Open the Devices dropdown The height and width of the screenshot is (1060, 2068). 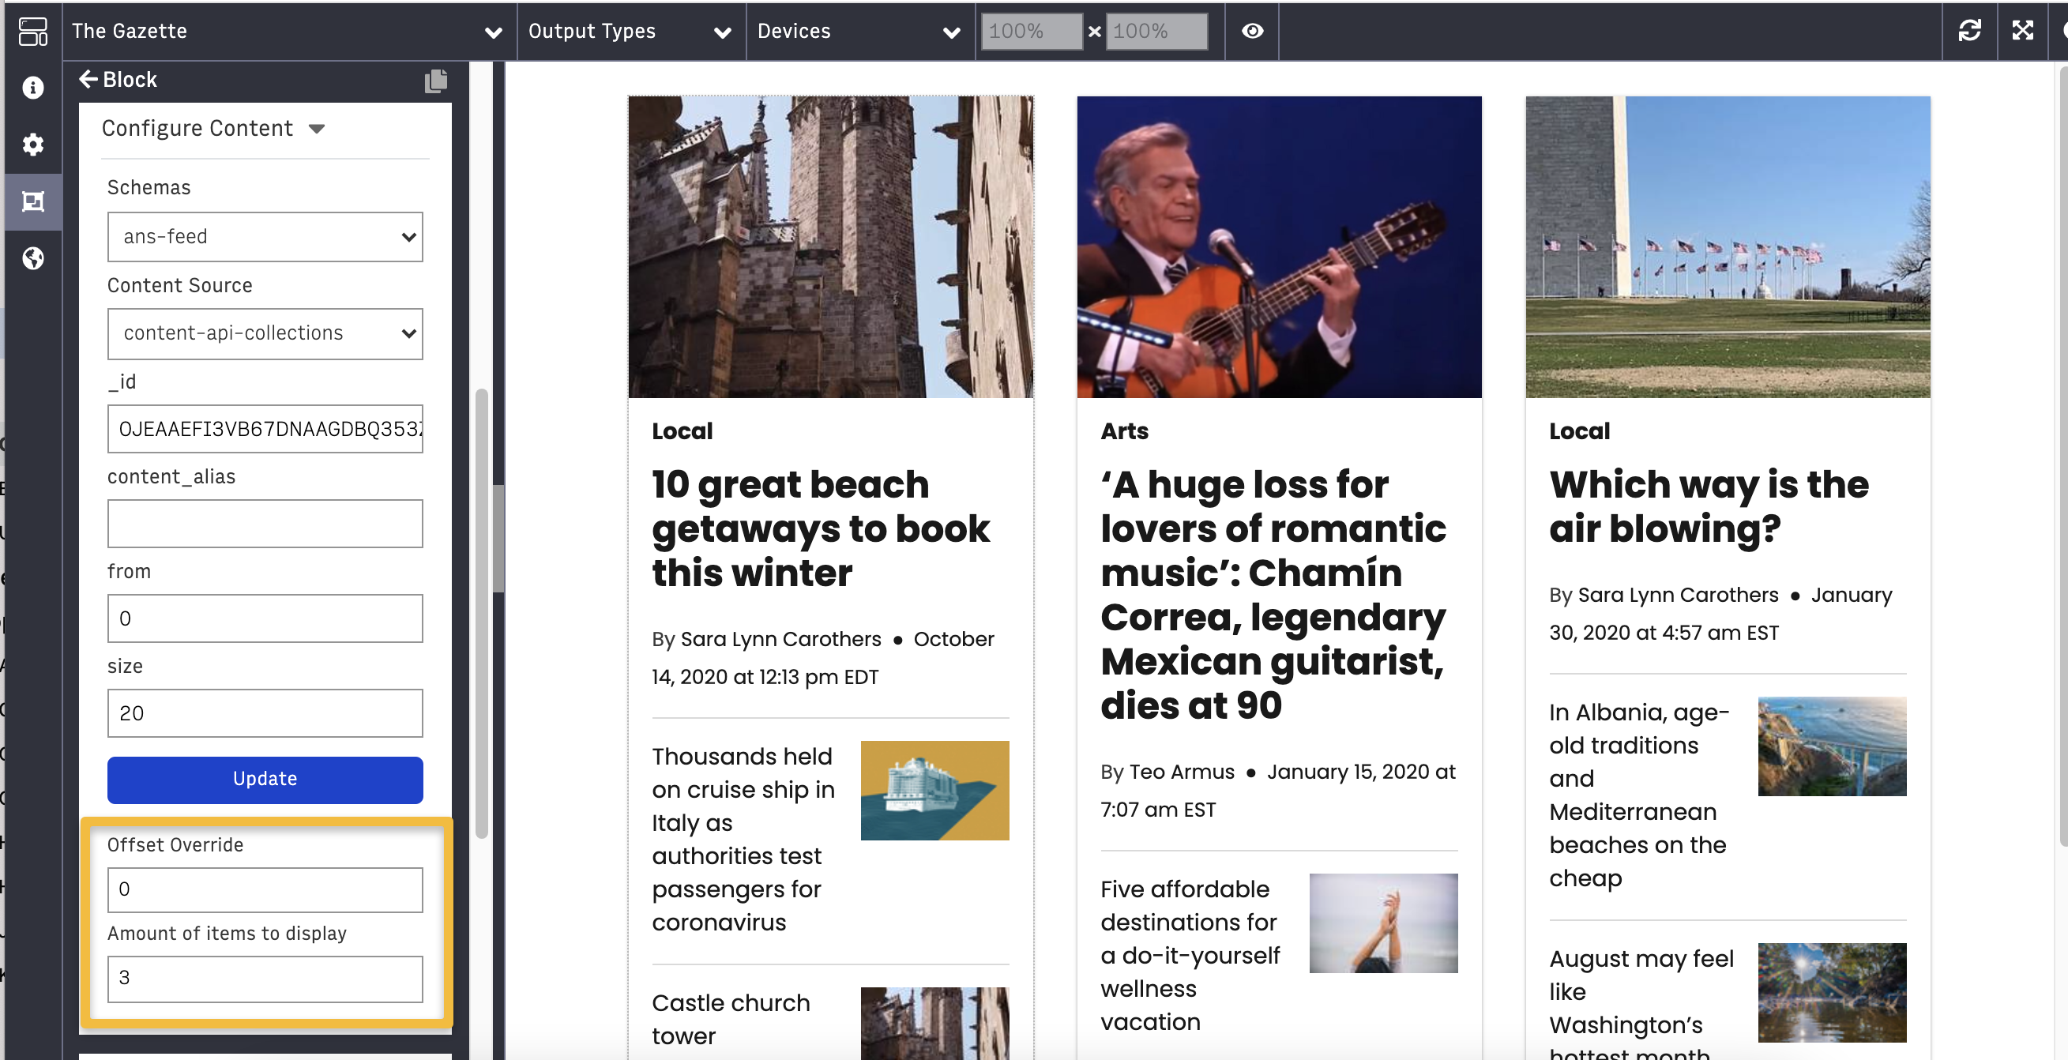(x=859, y=32)
